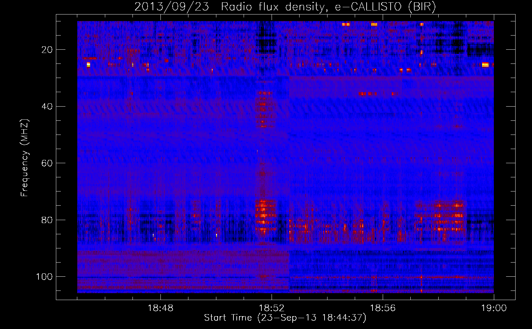The image size is (532, 329).
Task: Click the '60' frequency tick label
Action: pyautogui.click(x=47, y=163)
